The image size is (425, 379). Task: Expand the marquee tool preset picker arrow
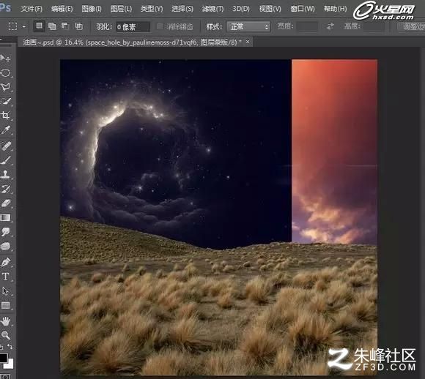[x=24, y=26]
